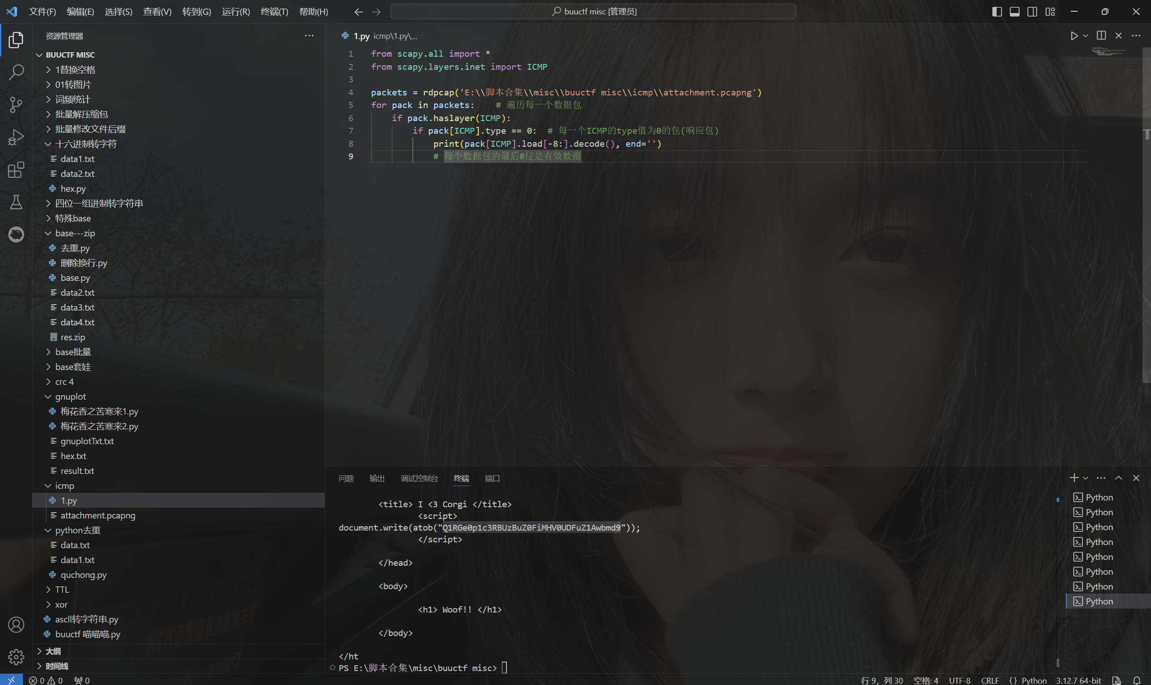The height and width of the screenshot is (685, 1151).
Task: Open Run and Debug view
Action: click(x=16, y=137)
